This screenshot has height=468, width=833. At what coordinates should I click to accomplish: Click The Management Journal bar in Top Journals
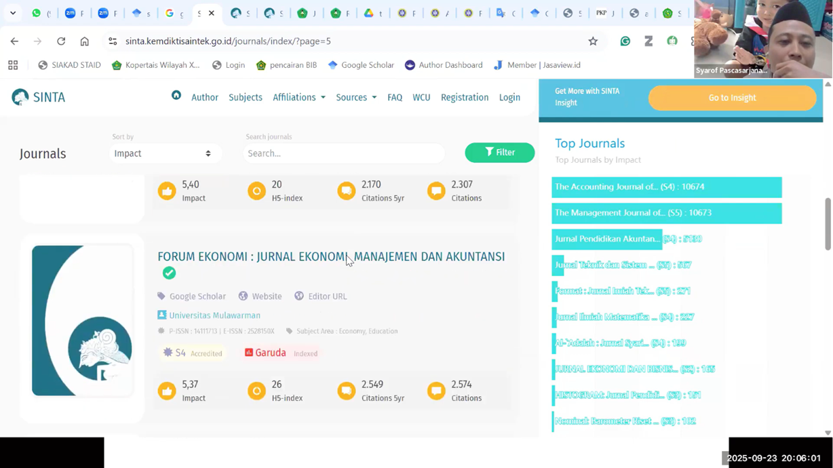[x=667, y=213]
